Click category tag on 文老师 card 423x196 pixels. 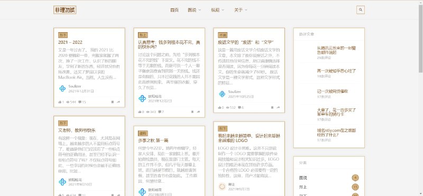63,123
